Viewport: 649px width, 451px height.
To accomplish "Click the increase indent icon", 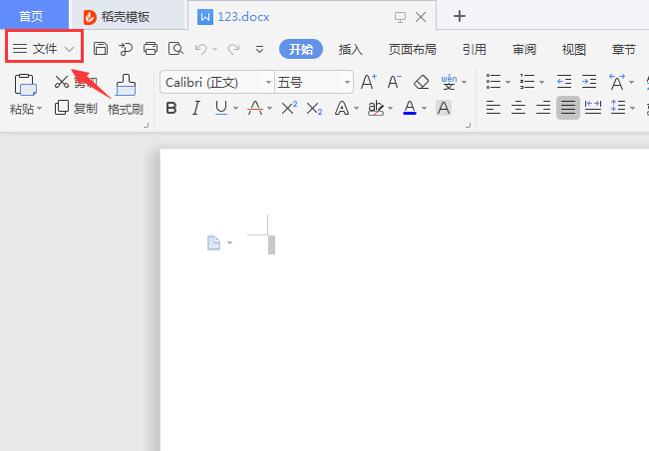I will [x=589, y=82].
